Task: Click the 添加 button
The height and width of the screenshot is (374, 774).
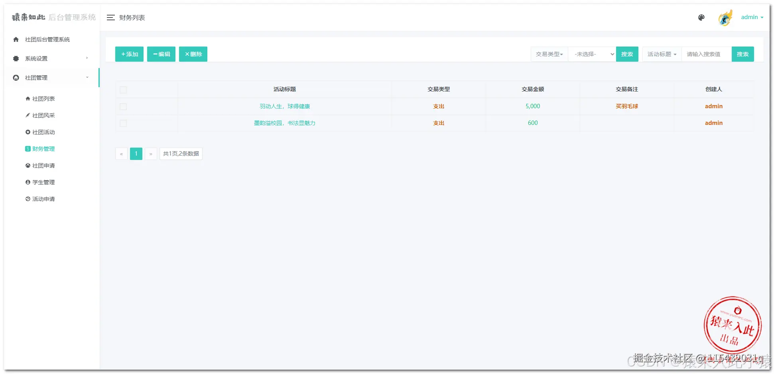Action: click(129, 54)
